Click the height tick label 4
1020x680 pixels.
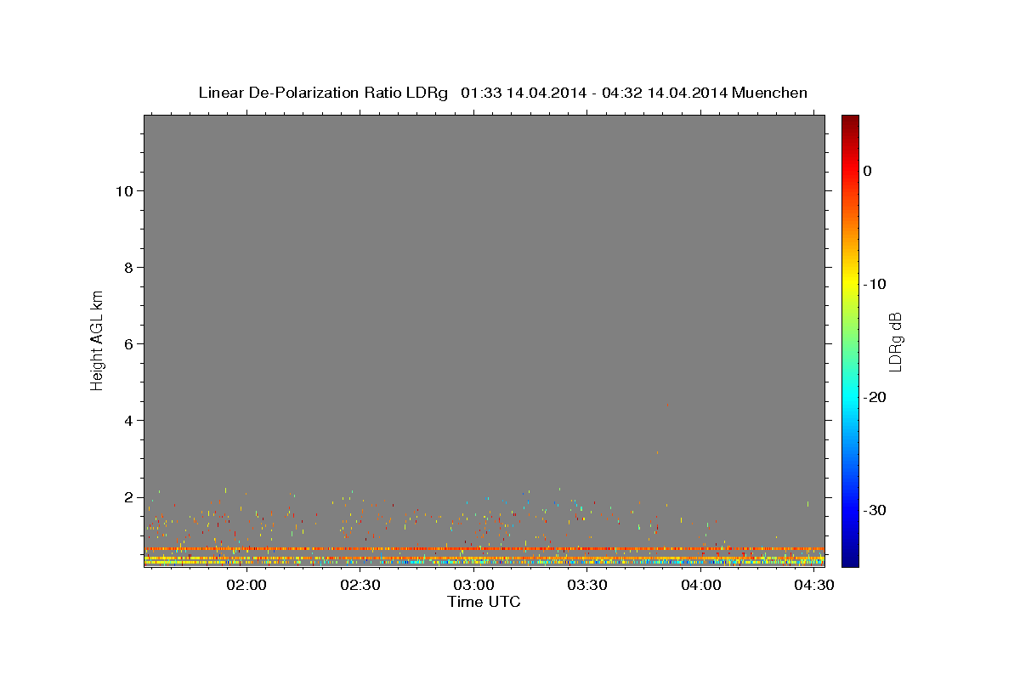[127, 421]
